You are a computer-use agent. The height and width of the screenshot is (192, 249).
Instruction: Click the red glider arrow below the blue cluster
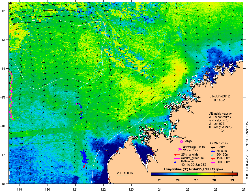point(85,165)
